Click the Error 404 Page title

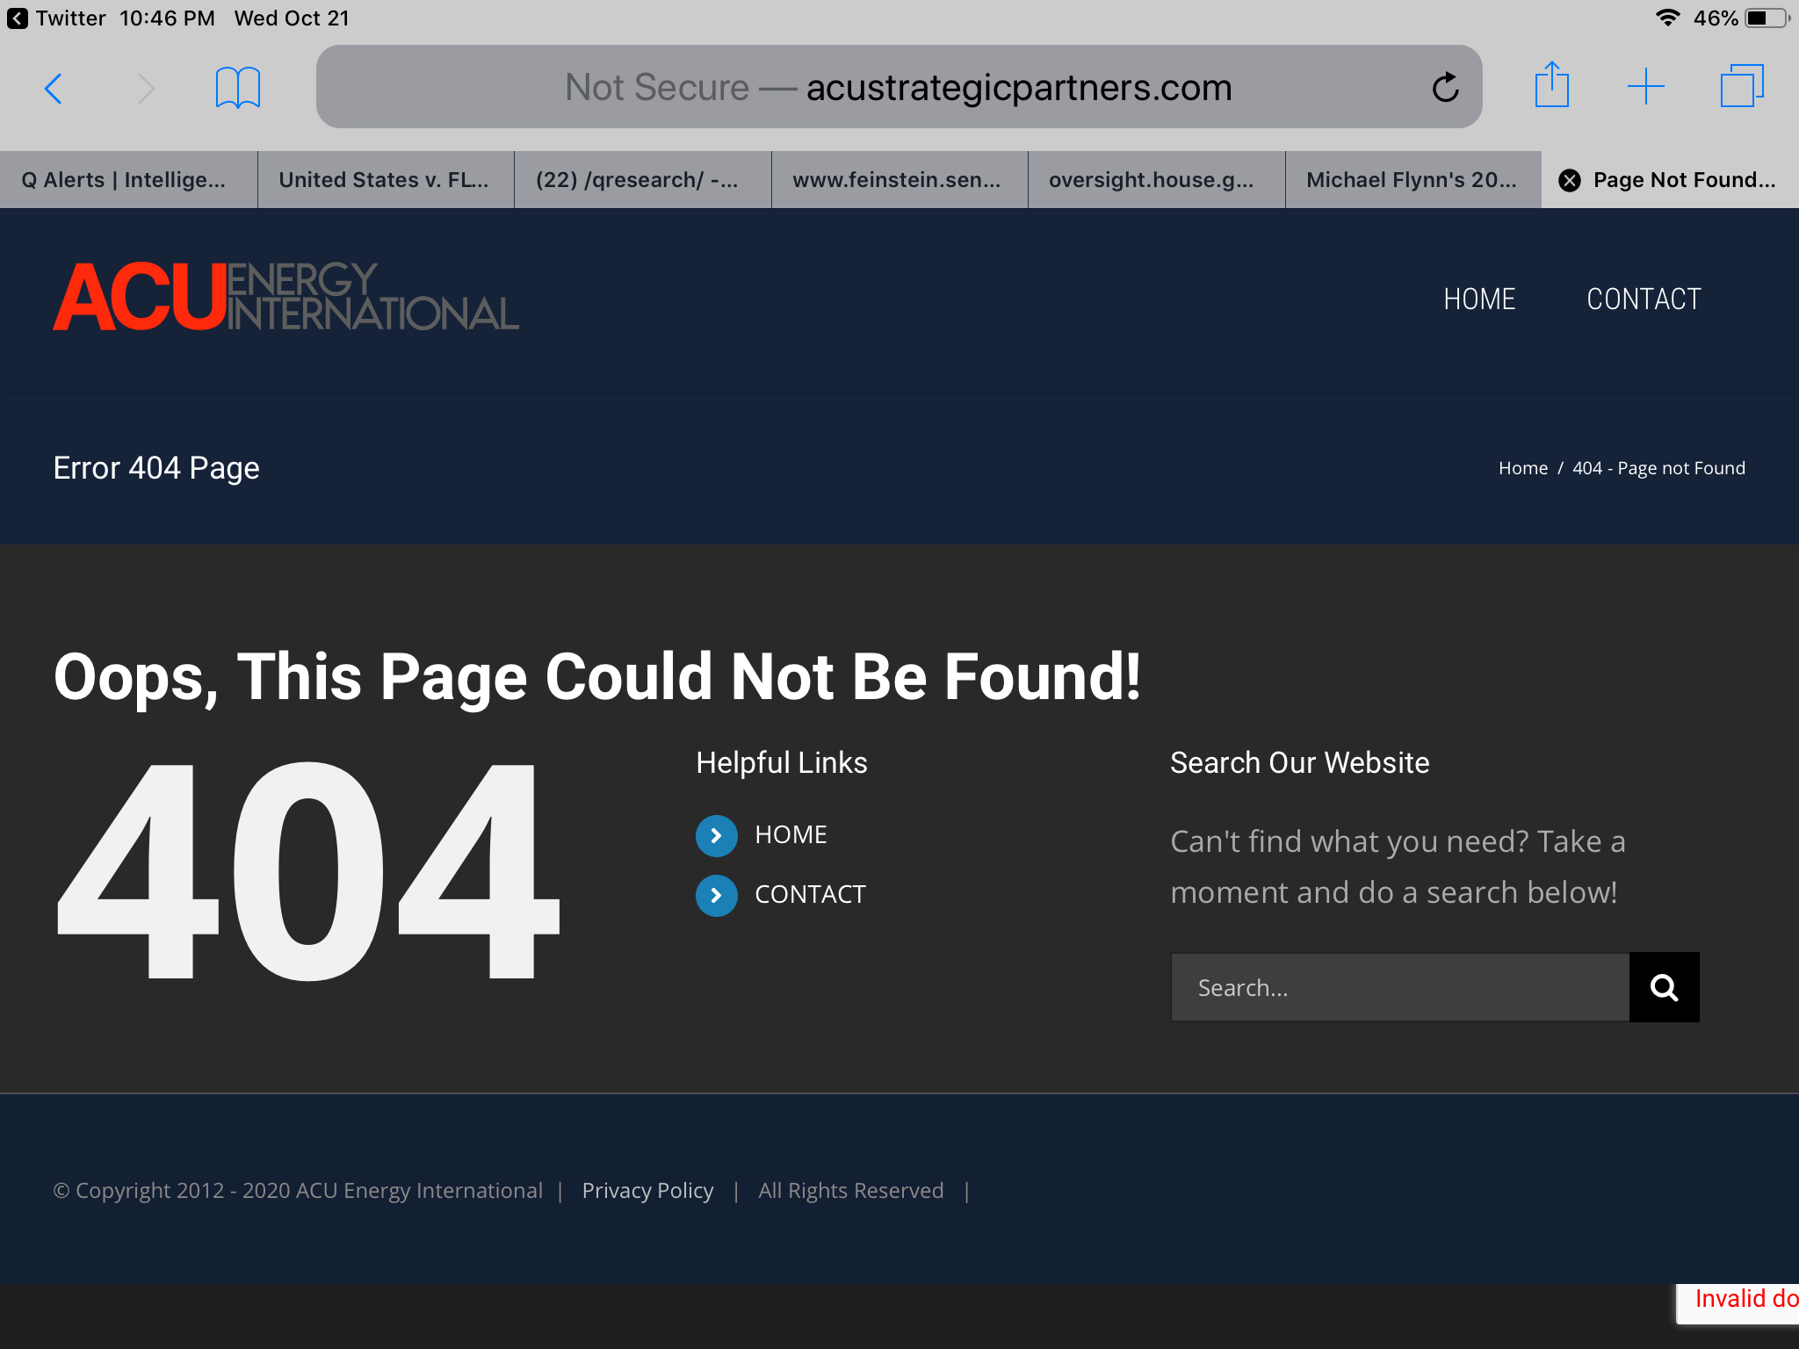tap(156, 468)
